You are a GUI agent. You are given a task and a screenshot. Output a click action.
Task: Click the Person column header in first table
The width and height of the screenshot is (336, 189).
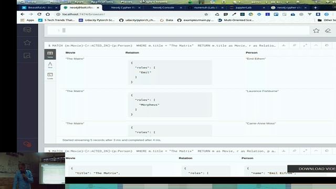pyautogui.click(x=251, y=52)
